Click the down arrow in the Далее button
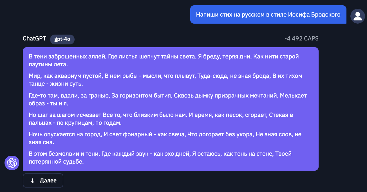 [33, 180]
